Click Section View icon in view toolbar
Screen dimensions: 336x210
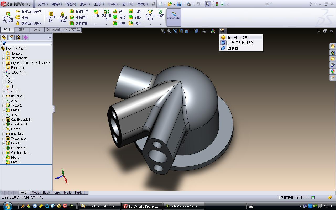click(x=181, y=31)
